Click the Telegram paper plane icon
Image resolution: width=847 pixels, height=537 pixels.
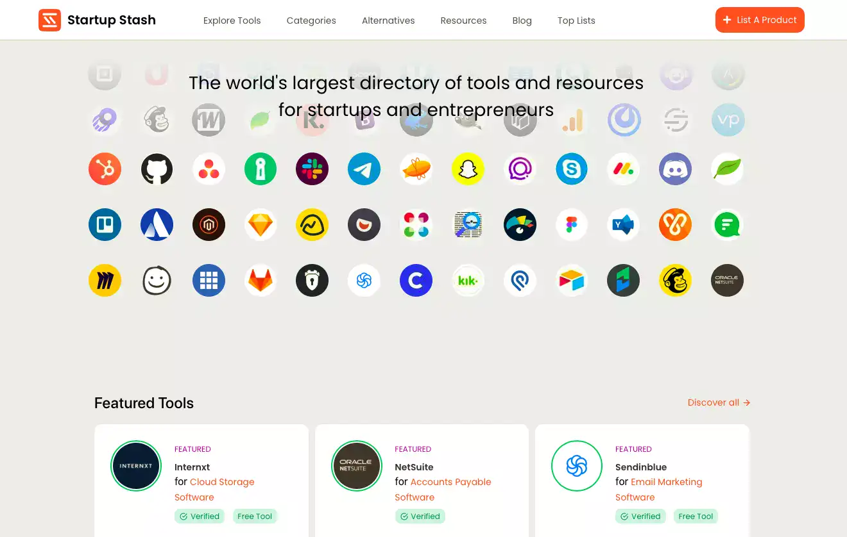tap(364, 169)
